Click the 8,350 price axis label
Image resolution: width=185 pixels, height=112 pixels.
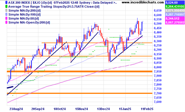pyautogui.click(x=158, y=37)
